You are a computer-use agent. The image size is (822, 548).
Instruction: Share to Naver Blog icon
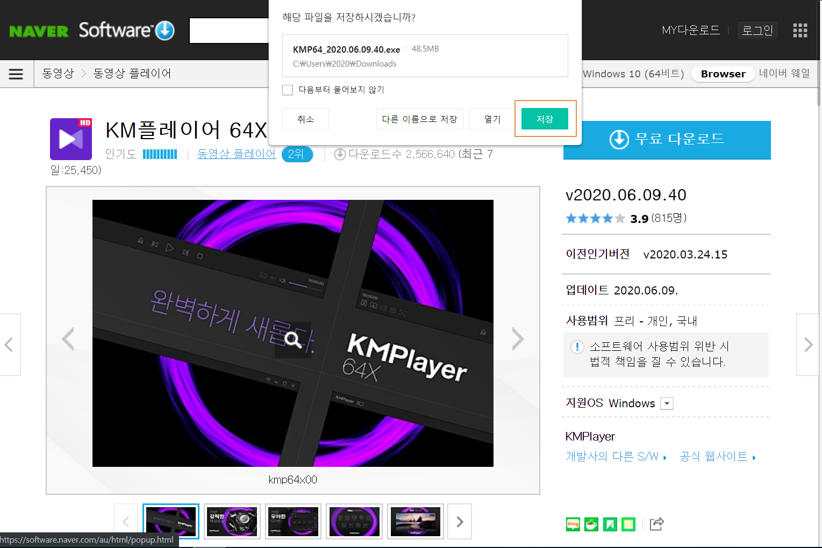[573, 524]
